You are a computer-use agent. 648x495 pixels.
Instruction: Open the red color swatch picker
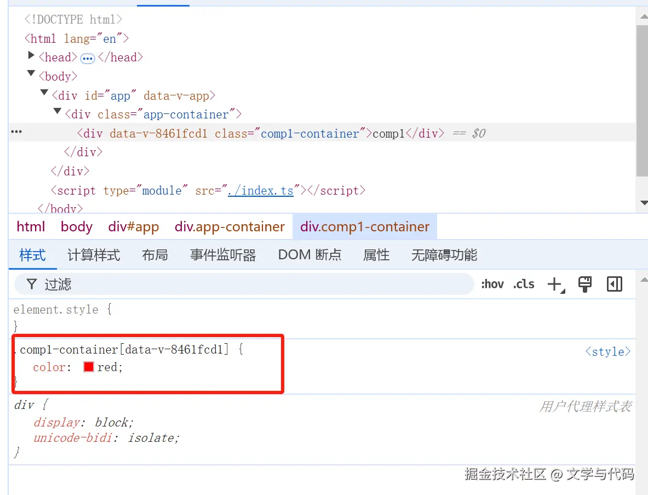tap(88, 367)
